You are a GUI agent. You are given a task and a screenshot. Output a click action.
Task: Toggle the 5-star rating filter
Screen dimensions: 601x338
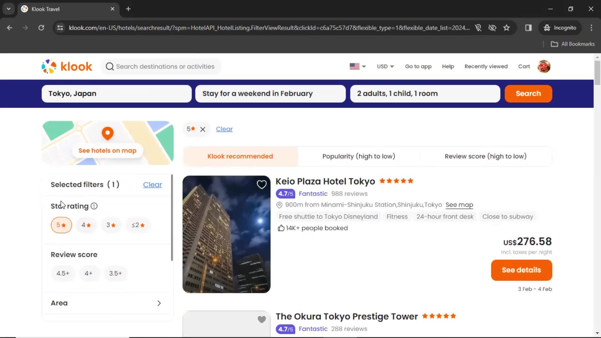click(x=61, y=225)
